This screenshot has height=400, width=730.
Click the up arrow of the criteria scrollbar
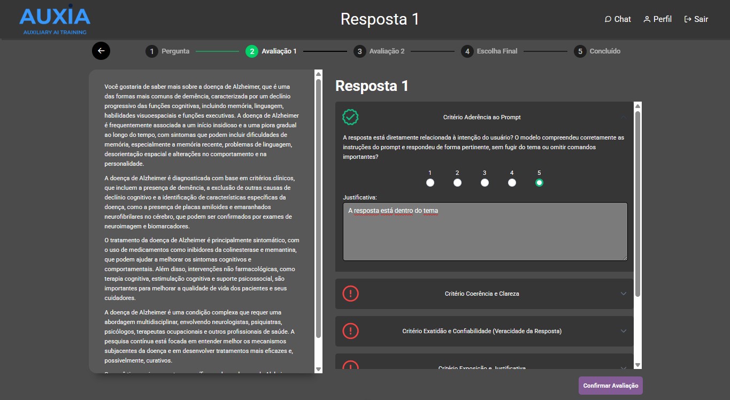[x=637, y=106]
